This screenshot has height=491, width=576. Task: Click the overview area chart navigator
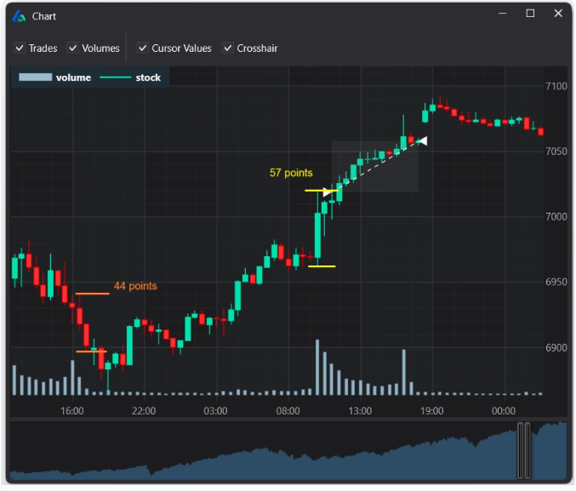click(x=288, y=450)
